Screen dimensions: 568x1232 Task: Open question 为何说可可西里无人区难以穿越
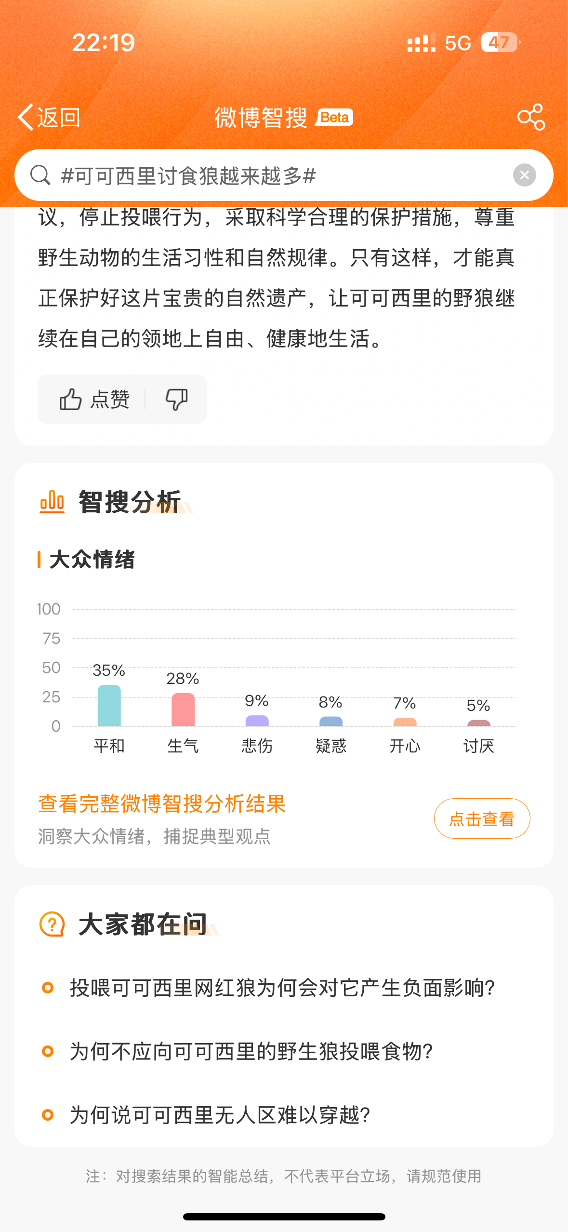pyautogui.click(x=220, y=1115)
